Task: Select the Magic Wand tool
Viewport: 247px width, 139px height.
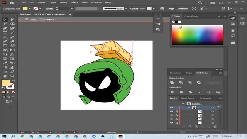Action: 5,24
